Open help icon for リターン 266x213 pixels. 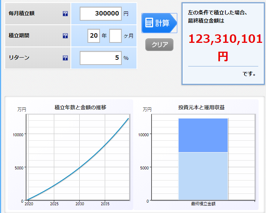(65, 58)
